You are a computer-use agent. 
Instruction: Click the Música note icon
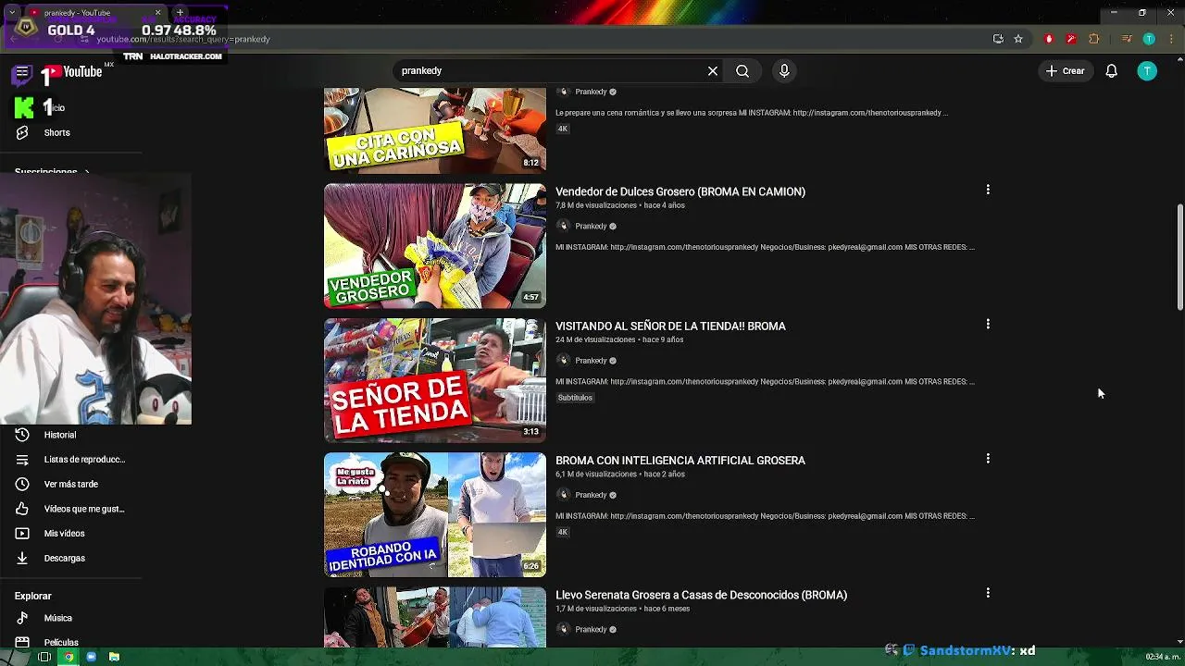click(x=22, y=618)
